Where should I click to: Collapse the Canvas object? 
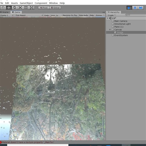(x=110, y=30)
